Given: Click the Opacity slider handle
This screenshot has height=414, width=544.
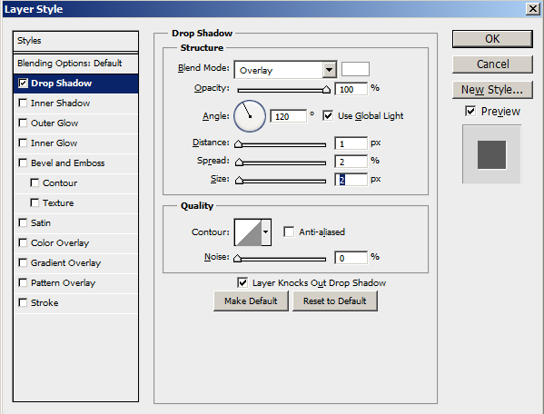Looking at the screenshot, I should click(x=326, y=90).
